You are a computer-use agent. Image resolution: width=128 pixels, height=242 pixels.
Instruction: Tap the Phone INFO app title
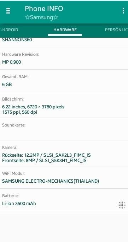[44, 9]
